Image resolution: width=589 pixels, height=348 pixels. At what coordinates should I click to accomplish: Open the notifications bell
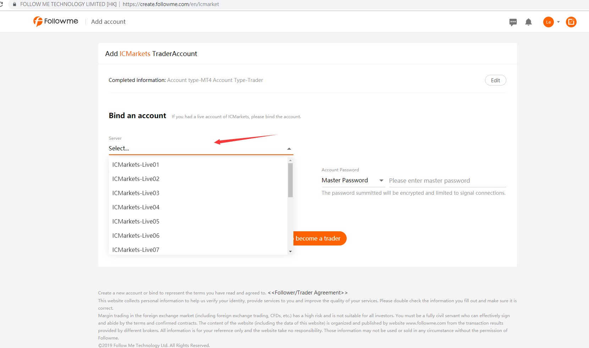[528, 22]
